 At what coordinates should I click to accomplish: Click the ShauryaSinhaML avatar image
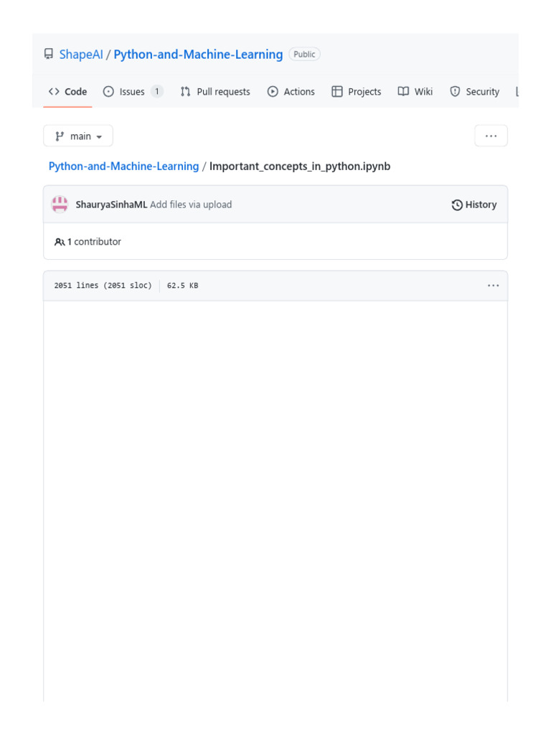coord(60,205)
